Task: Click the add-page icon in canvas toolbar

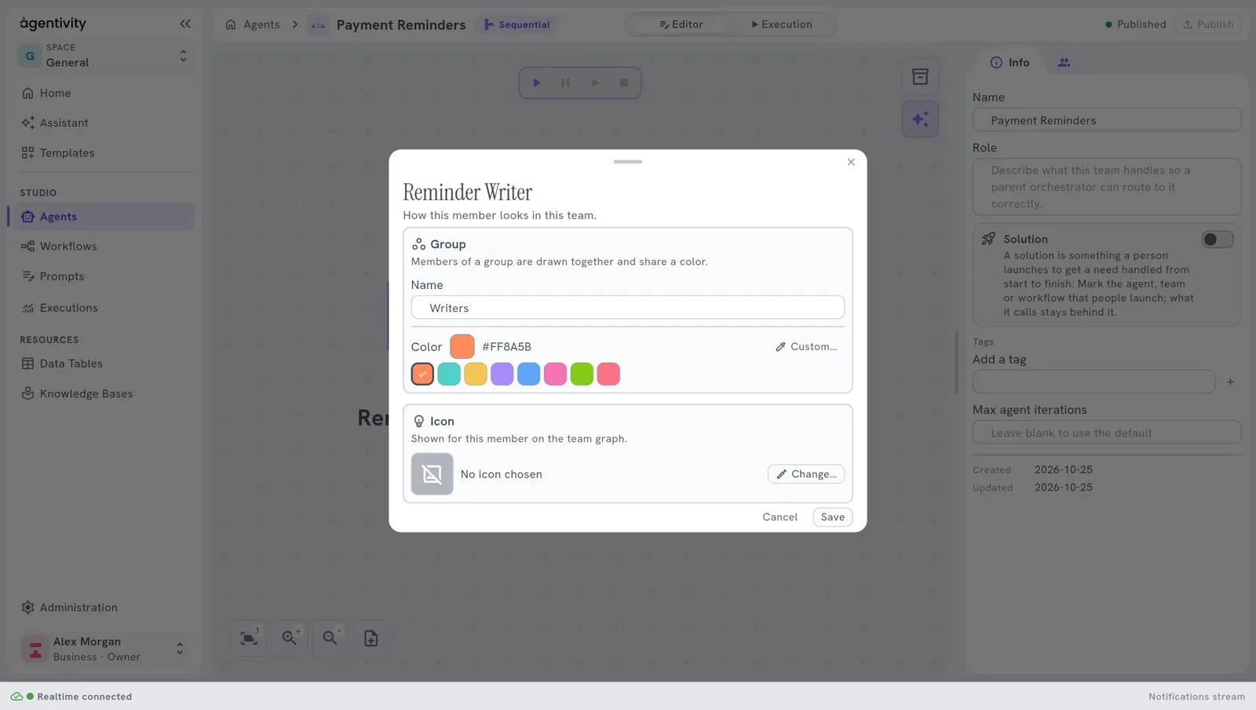Action: [371, 639]
